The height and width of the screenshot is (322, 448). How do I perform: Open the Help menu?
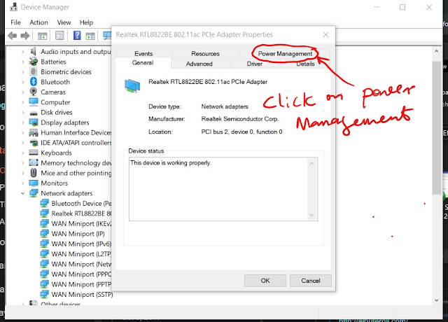86,22
